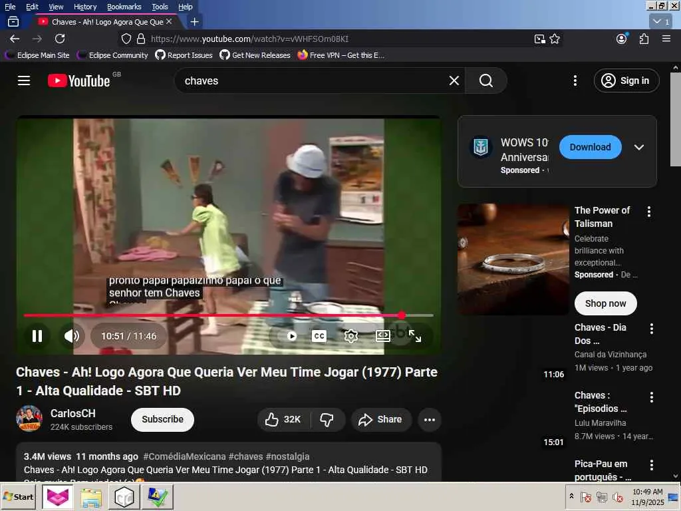Open options for Pica-Pau em português video

coord(652,465)
